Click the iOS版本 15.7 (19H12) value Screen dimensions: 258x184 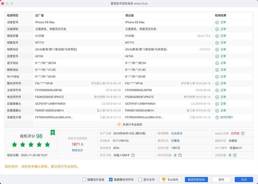coord(121,141)
